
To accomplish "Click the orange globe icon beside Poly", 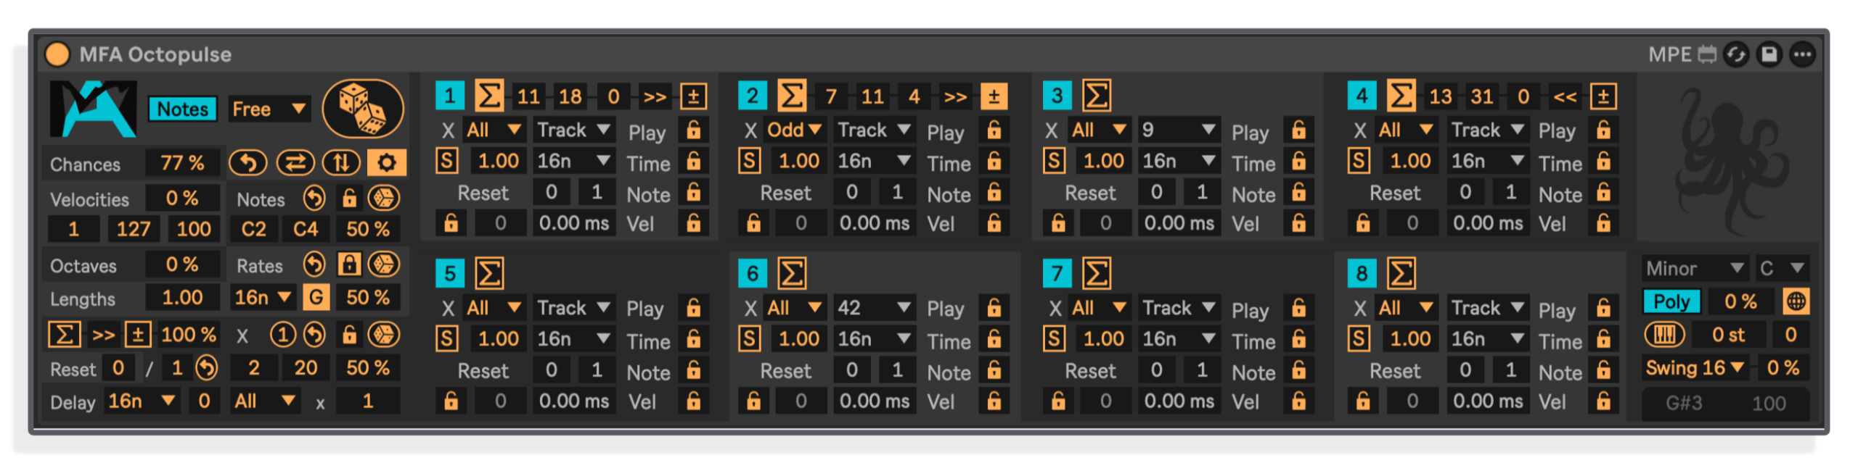I will (x=1796, y=301).
